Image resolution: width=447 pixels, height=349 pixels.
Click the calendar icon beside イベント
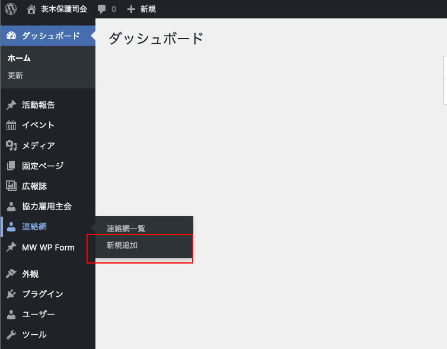point(11,125)
